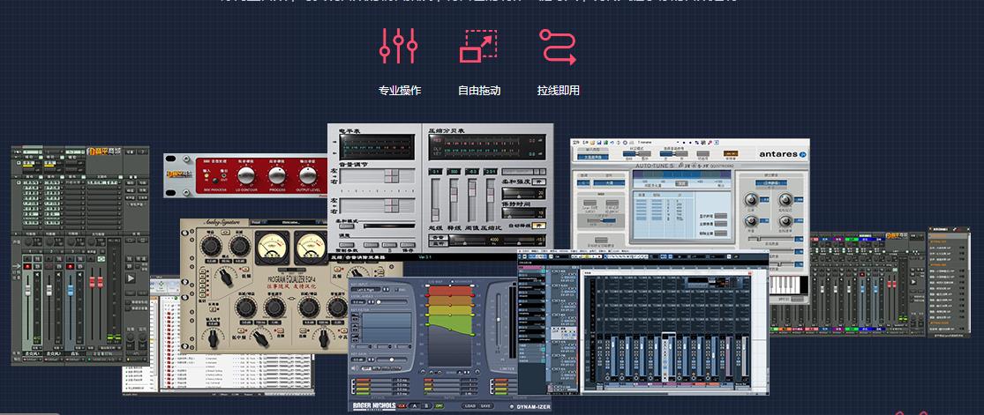Click the 拉线即用 label

(x=558, y=90)
